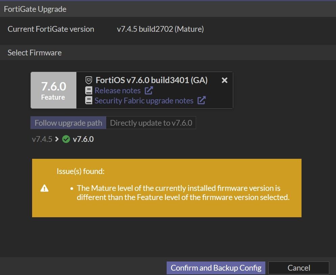Select Directly update to v7.6.0 option
Screen dimensions: 336x275
[x=151, y=123]
